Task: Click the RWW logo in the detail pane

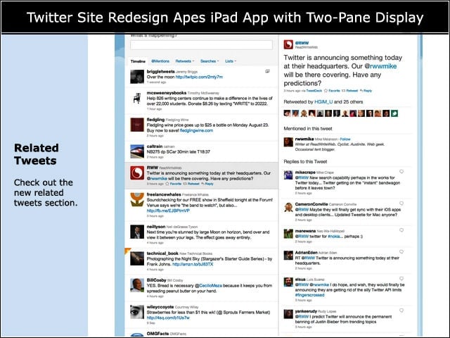Action: point(288,44)
